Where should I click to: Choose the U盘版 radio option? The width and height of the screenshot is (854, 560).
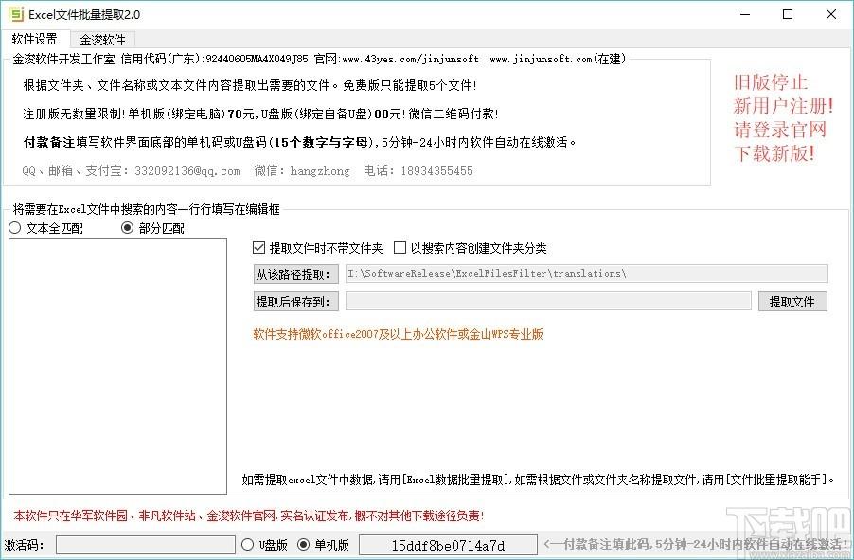coord(249,545)
